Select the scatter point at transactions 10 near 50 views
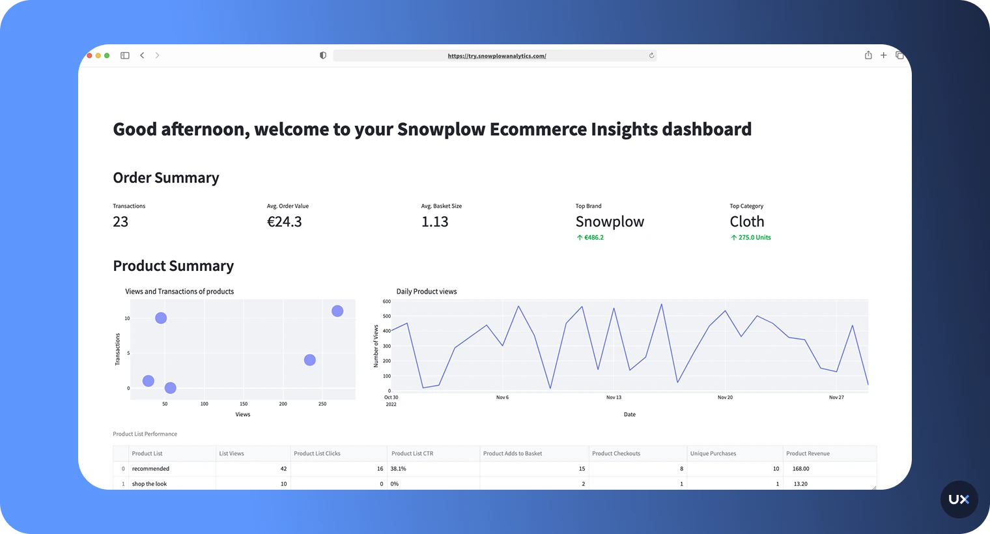The image size is (990, 534). pyautogui.click(x=161, y=318)
